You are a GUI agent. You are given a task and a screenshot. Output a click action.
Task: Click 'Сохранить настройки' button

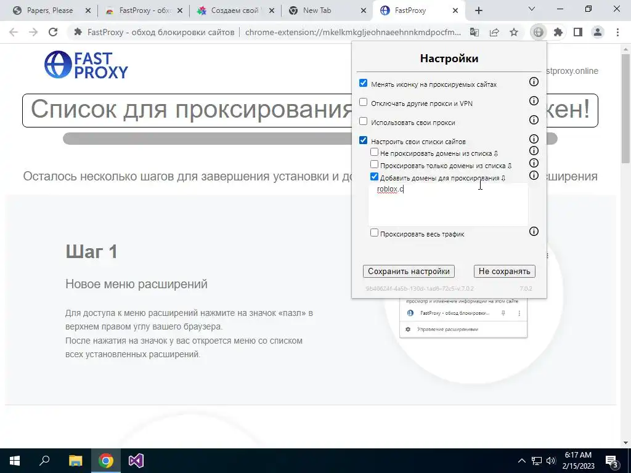pyautogui.click(x=409, y=271)
